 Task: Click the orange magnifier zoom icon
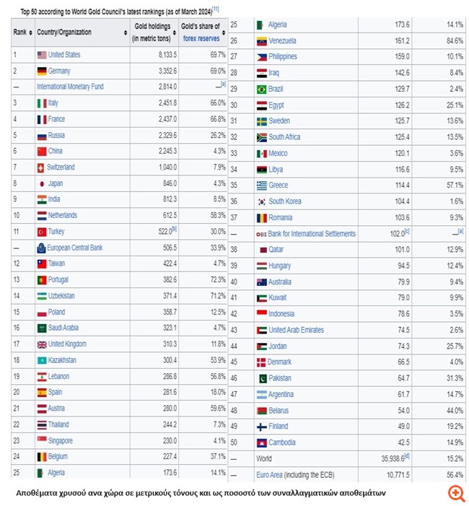click(x=456, y=493)
